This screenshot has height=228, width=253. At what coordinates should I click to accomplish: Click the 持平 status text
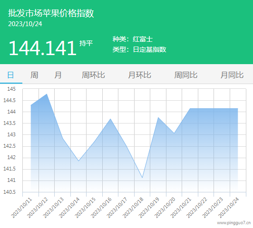coord(86,43)
